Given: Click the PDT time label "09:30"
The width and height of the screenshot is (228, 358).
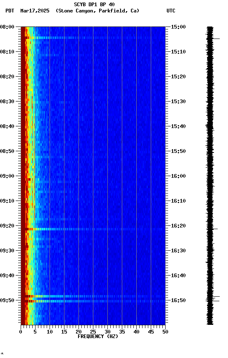Looking at the screenshot, I should pyautogui.click(x=7, y=251).
